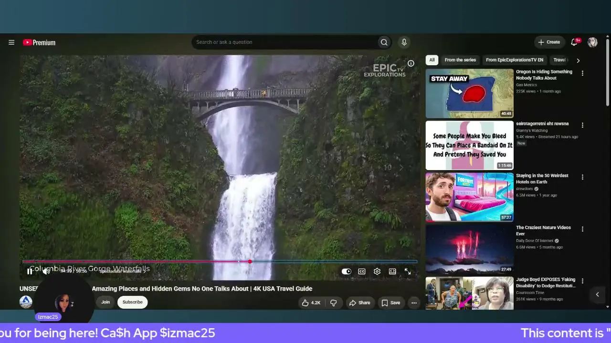Toggle closed captions
The image size is (611, 343).
tap(362, 272)
